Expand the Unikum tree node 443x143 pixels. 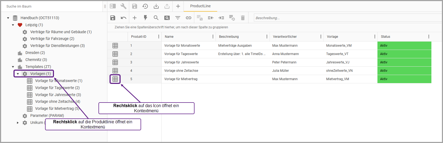click(18, 123)
